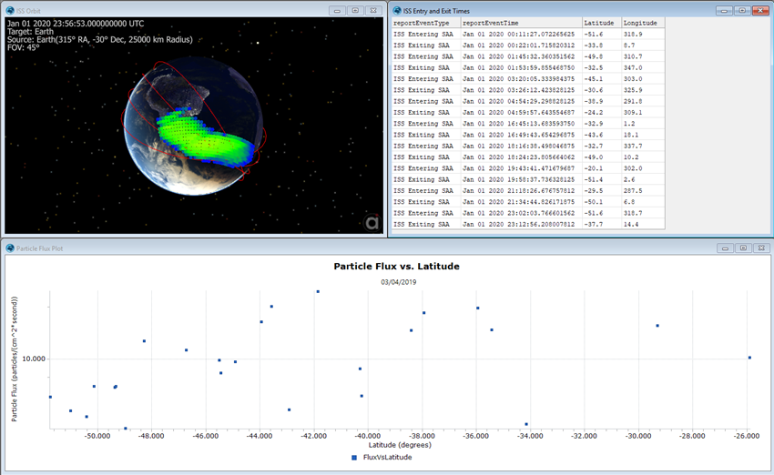Click the Latitude column header

point(602,23)
